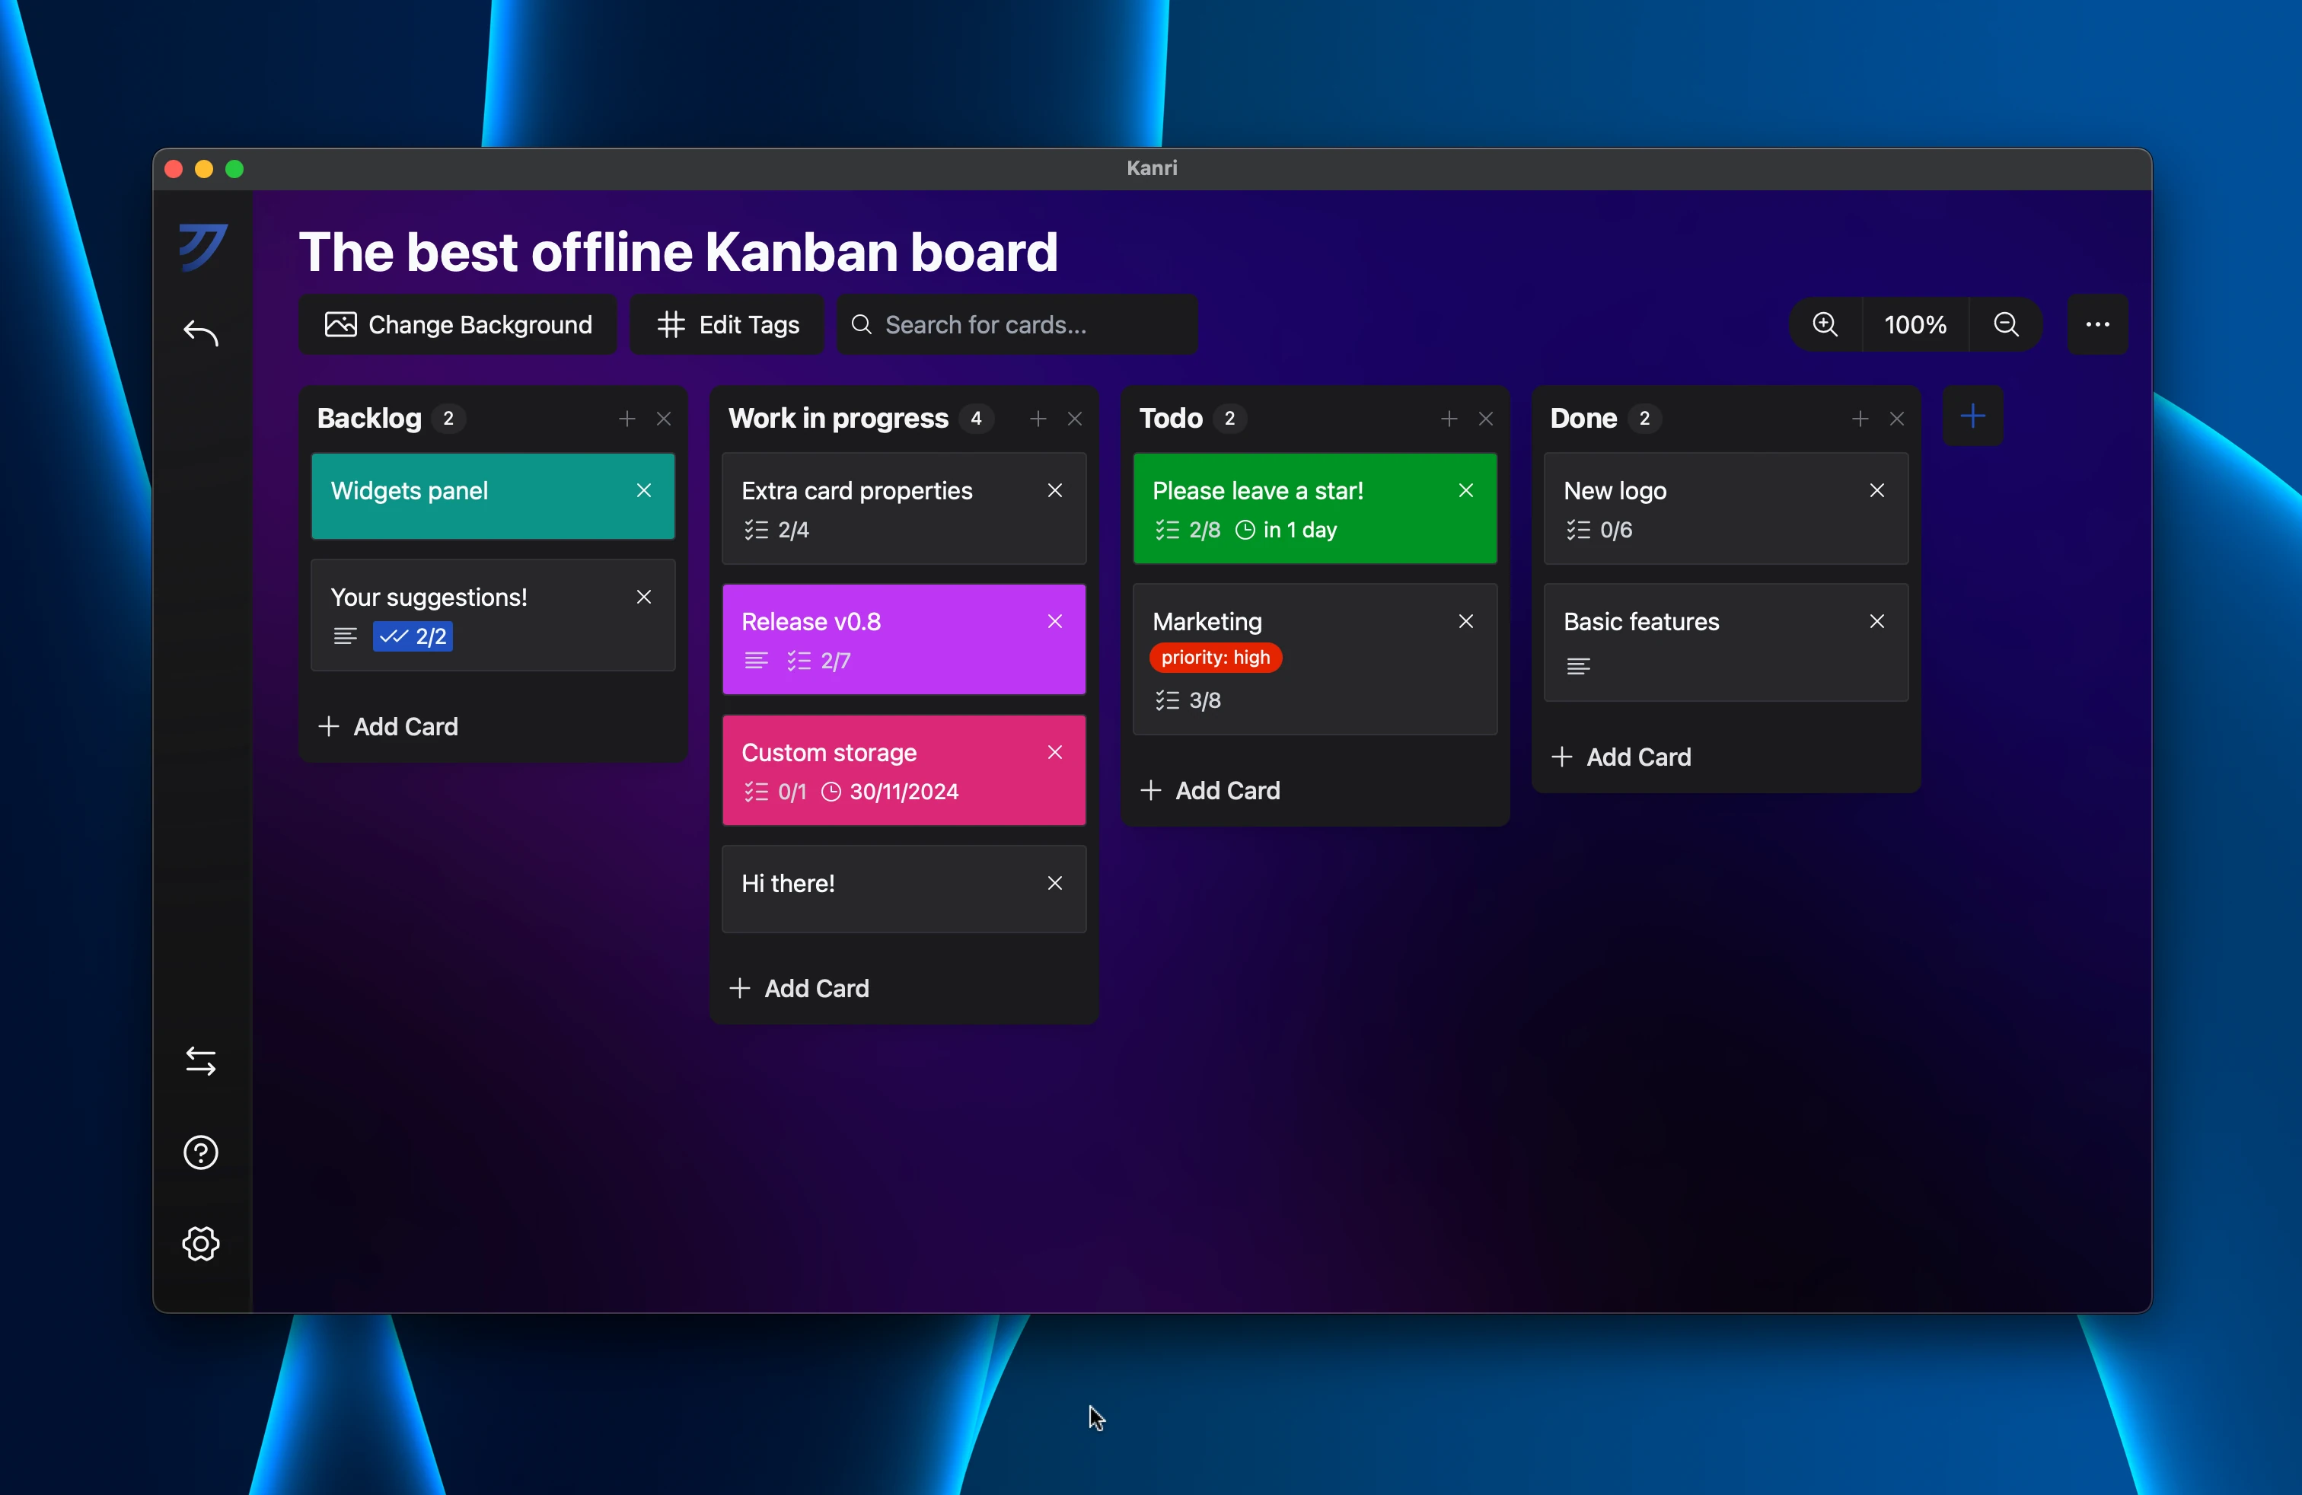
Task: Open the board switcher arrows in sidebar
Action: [200, 1061]
